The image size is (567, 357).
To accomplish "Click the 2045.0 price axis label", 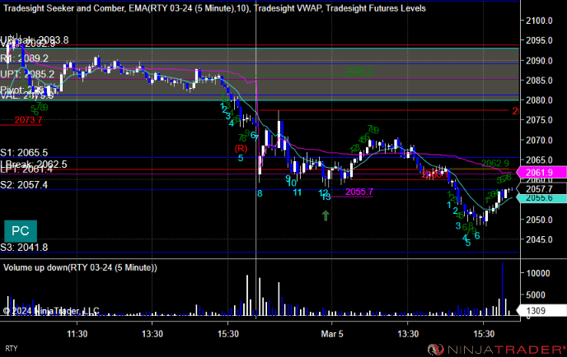I will (x=539, y=239).
